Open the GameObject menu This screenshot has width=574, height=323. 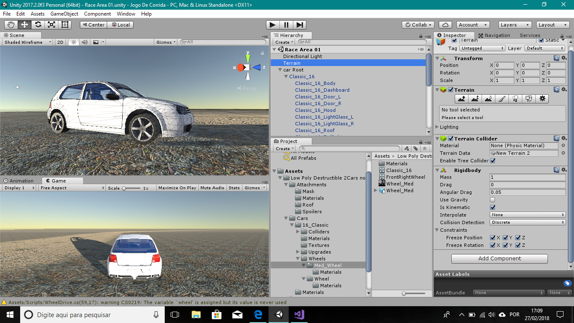click(x=64, y=13)
